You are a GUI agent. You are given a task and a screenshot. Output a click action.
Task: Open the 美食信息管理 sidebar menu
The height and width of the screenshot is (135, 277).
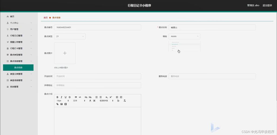(18, 80)
